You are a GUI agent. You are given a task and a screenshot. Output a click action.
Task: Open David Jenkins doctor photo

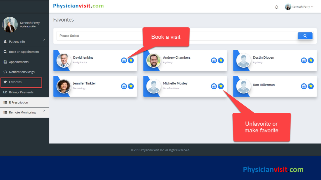pos(64,60)
